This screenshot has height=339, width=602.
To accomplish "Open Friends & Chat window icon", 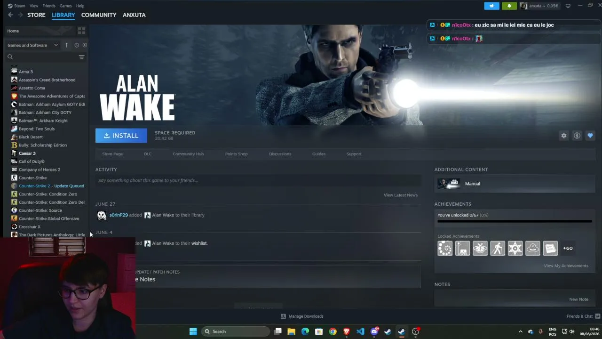I will tap(598, 316).
